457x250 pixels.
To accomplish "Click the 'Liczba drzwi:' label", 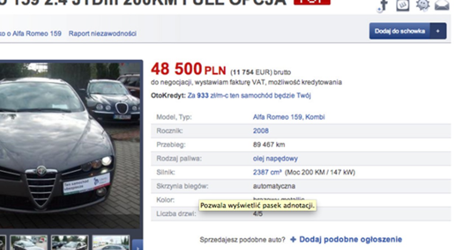I will coord(176,214).
